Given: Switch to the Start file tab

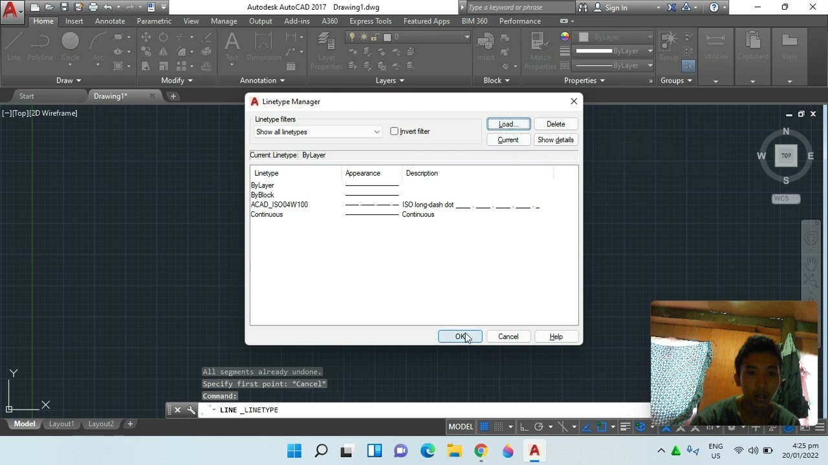Looking at the screenshot, I should (27, 96).
